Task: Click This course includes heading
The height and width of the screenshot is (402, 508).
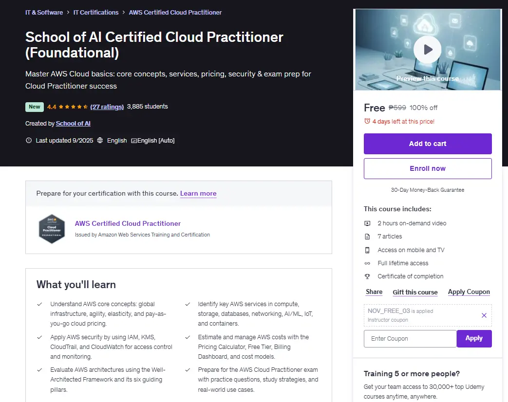Action: (397, 209)
